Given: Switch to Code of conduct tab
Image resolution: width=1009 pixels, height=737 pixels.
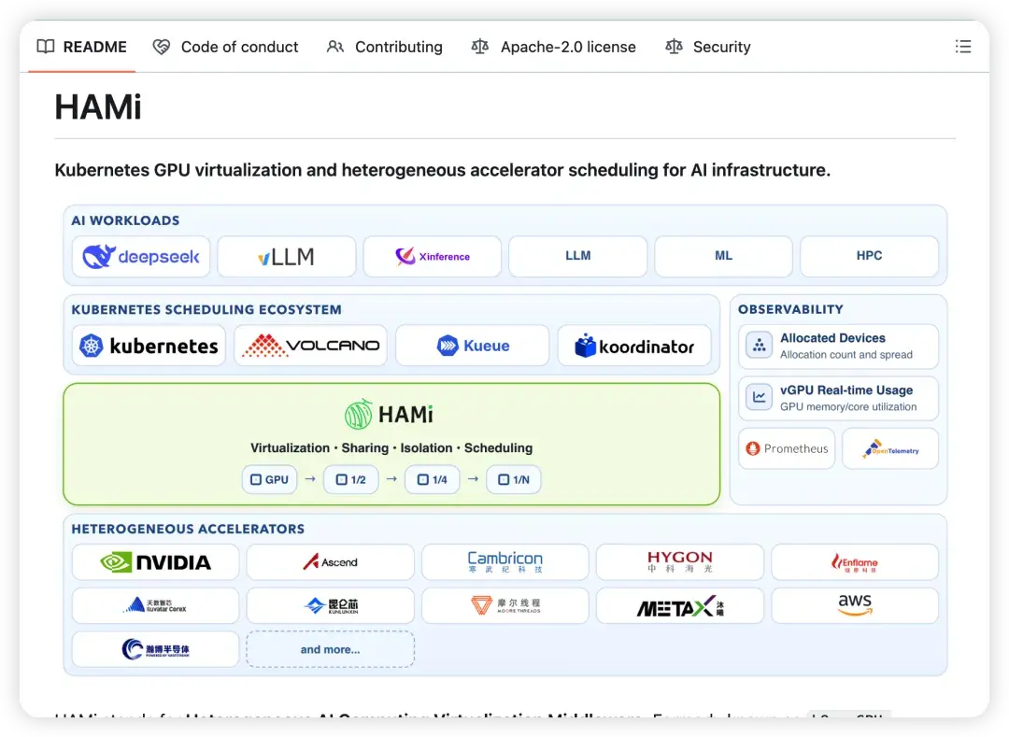Looking at the screenshot, I should pos(225,47).
